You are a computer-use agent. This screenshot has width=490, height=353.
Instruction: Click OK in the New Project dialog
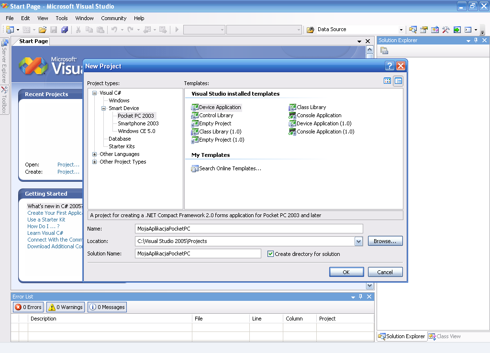tap(346, 272)
